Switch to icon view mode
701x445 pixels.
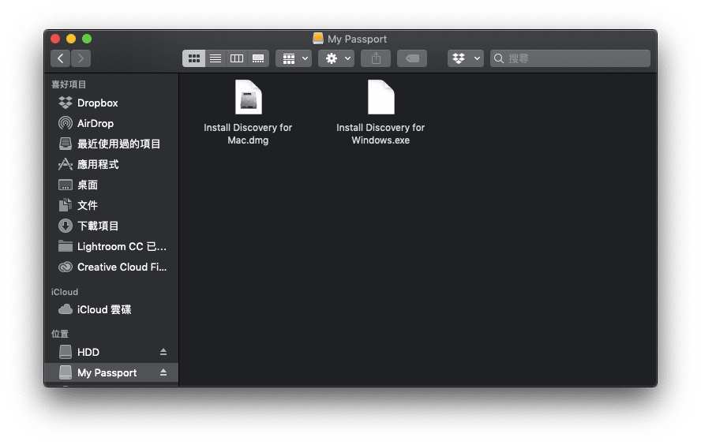point(194,58)
